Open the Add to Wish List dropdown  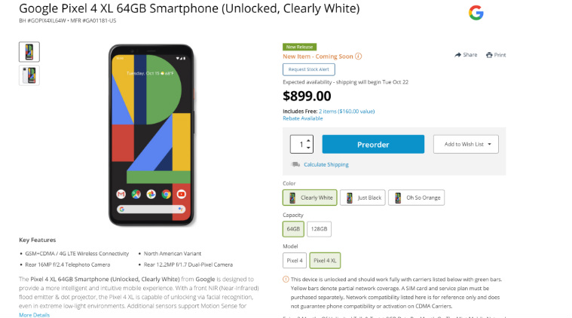coord(465,144)
